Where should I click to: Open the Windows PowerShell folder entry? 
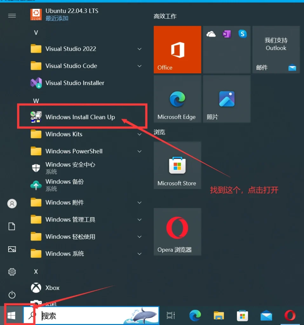click(86, 151)
